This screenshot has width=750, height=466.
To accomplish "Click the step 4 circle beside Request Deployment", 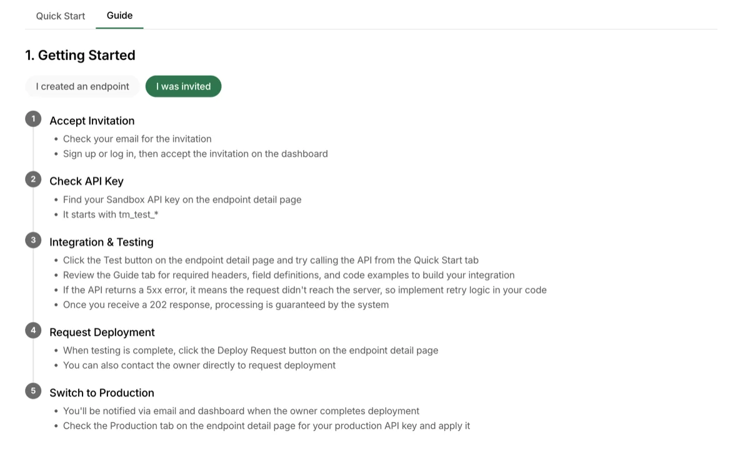I will (x=33, y=330).
